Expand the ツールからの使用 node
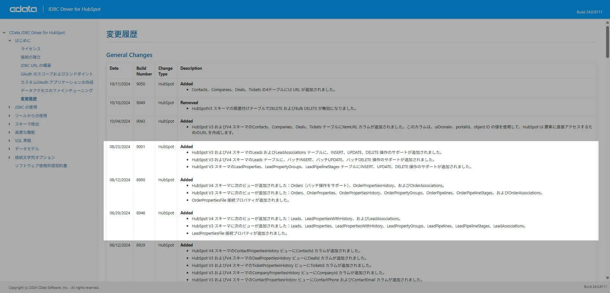 click(x=10, y=116)
